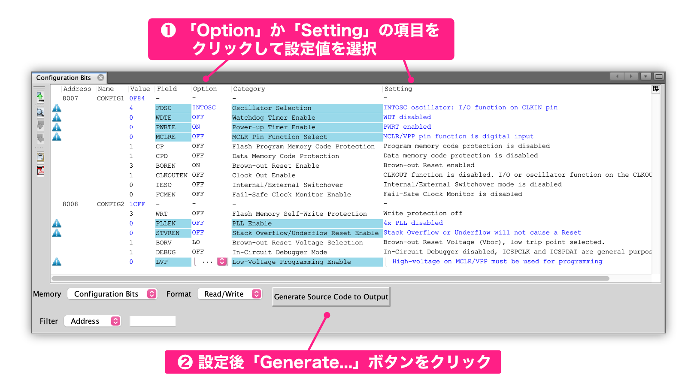697x392 pixels.
Task: Click the CLKOUTEN field cell
Action: pos(172,175)
